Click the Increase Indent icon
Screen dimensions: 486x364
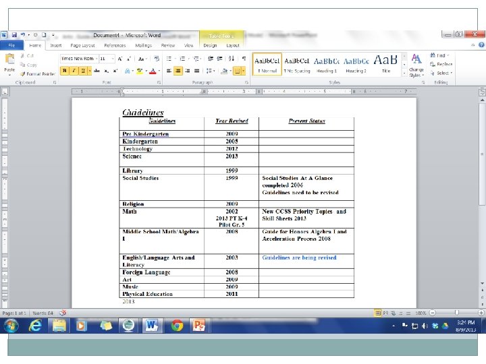(x=220, y=59)
